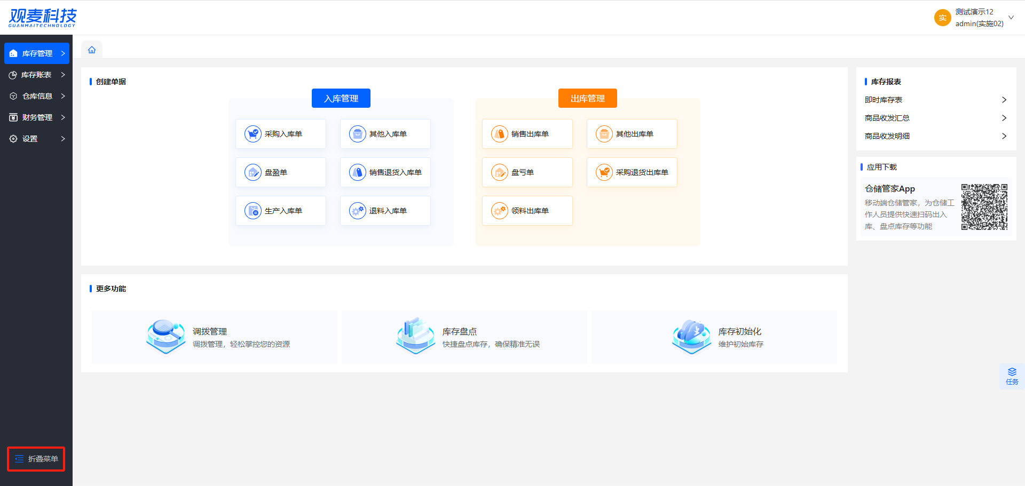Click the 测试演示12 account name
This screenshot has height=486, width=1025.
pyautogui.click(x=974, y=12)
